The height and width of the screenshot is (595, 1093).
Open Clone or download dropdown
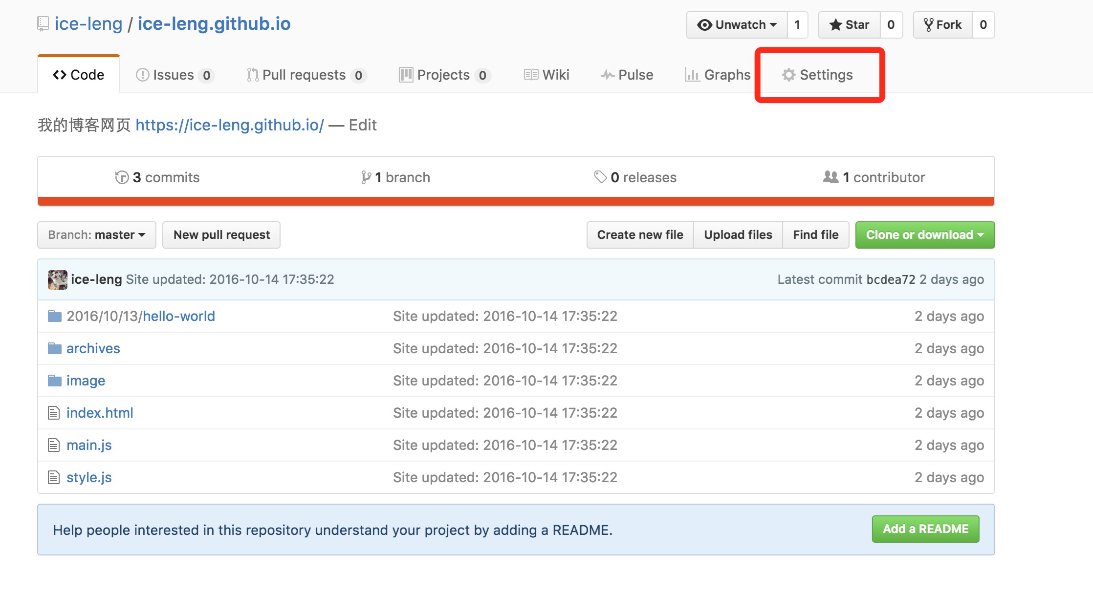click(924, 235)
